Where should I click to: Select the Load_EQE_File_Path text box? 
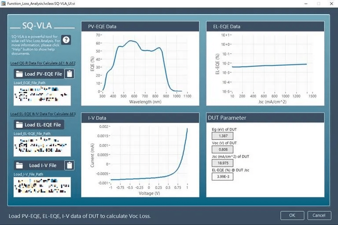[42, 96]
